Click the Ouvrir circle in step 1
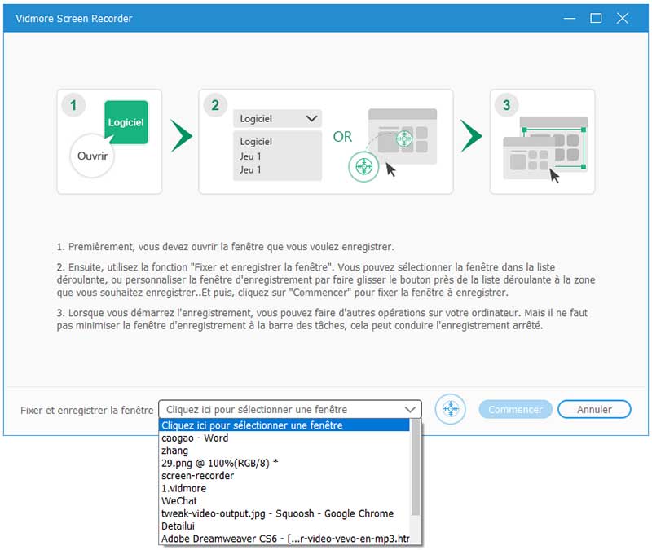Screen dimensions: 652x550 point(93,154)
